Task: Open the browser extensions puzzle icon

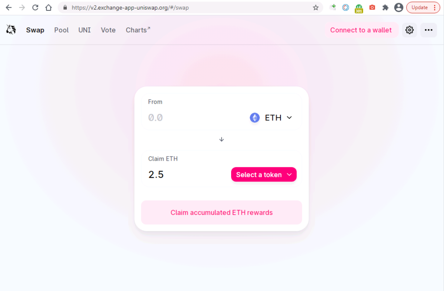Action: pyautogui.click(x=385, y=8)
